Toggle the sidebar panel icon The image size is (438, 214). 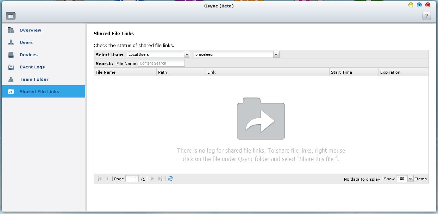[11, 16]
